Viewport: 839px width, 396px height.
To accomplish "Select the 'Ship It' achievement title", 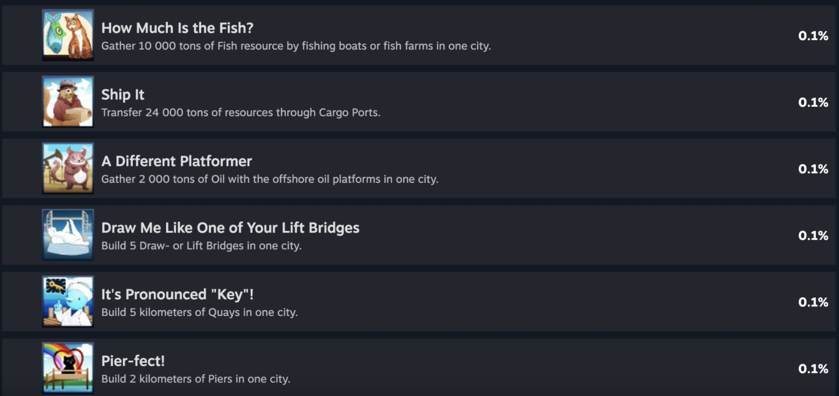I will click(x=122, y=95).
